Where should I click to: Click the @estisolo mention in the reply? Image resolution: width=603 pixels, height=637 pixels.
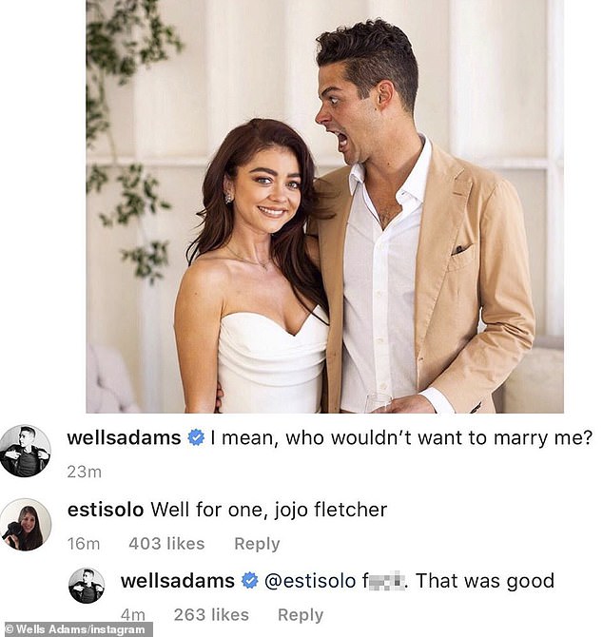pos(310,581)
